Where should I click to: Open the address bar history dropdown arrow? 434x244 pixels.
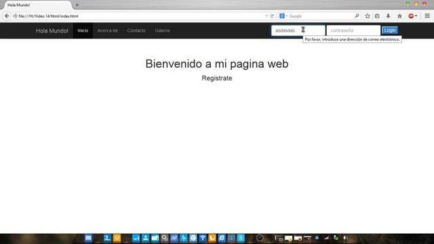[267, 16]
